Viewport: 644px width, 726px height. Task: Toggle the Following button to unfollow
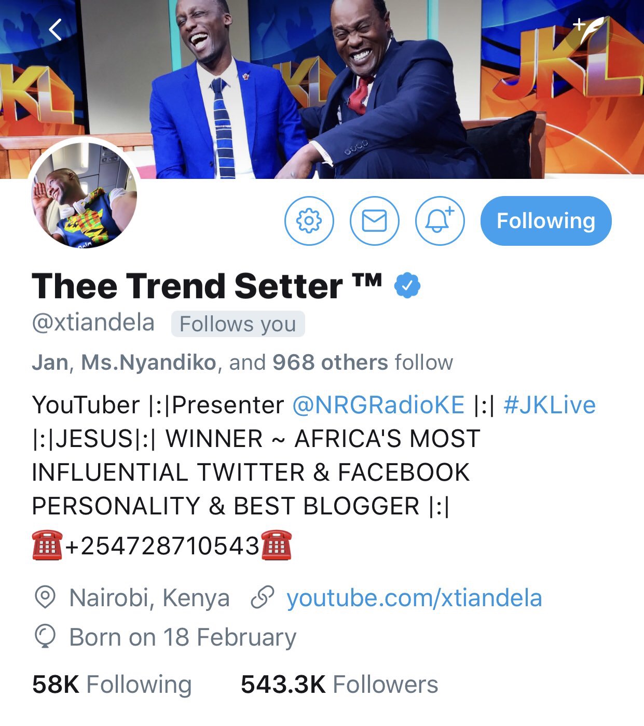(546, 221)
